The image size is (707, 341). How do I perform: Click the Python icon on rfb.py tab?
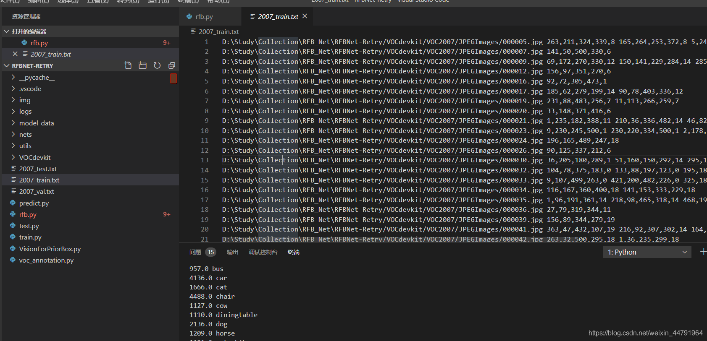189,16
